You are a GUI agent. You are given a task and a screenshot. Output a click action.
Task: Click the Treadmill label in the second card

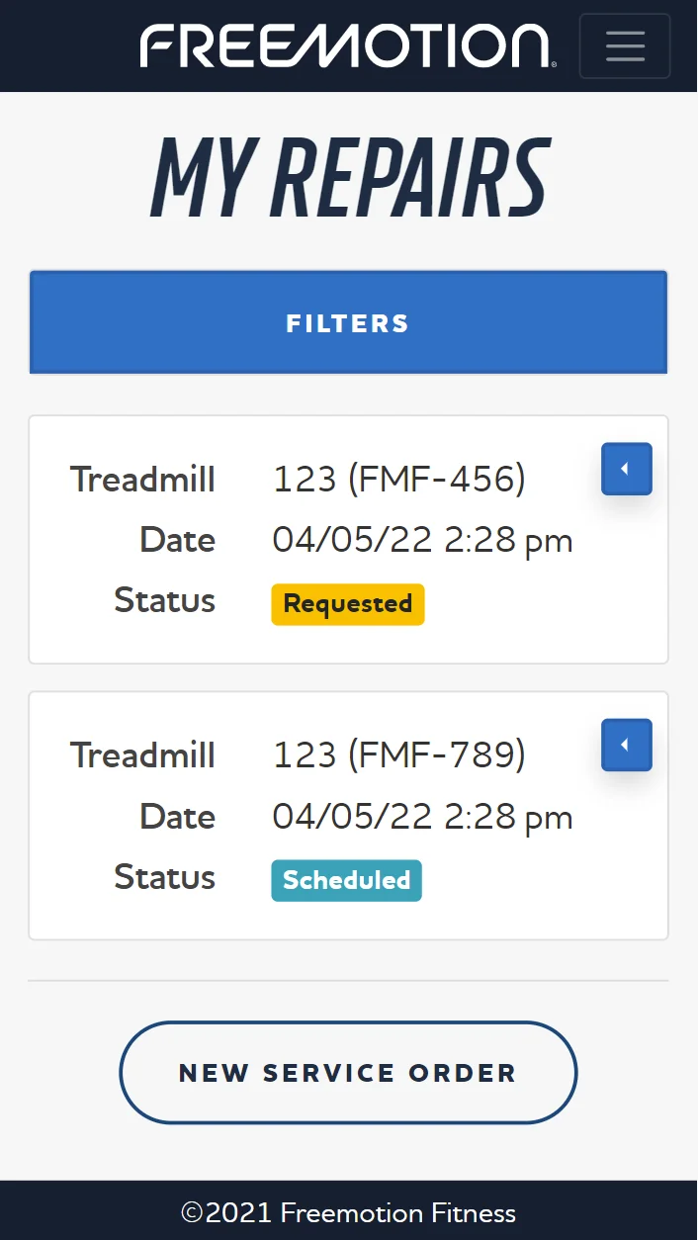coord(142,755)
